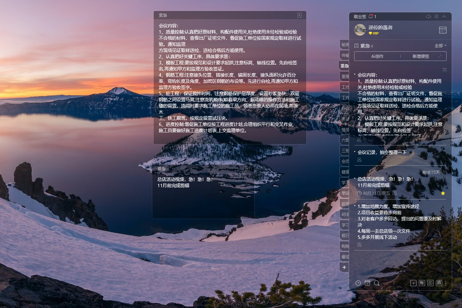The width and height of the screenshot is (462, 308).
Task: Click the search magnifier icon
Action: coord(376,283)
